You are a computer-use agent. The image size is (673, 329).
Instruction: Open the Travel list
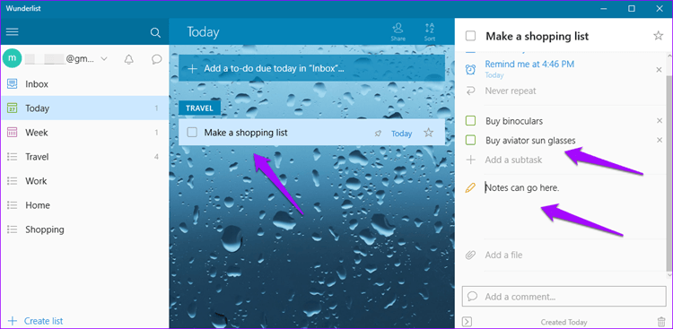(84, 157)
